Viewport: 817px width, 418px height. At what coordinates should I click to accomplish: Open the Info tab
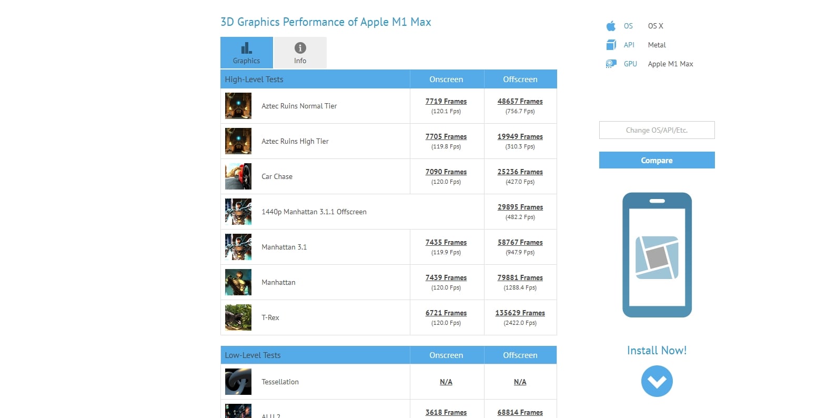[x=300, y=53]
